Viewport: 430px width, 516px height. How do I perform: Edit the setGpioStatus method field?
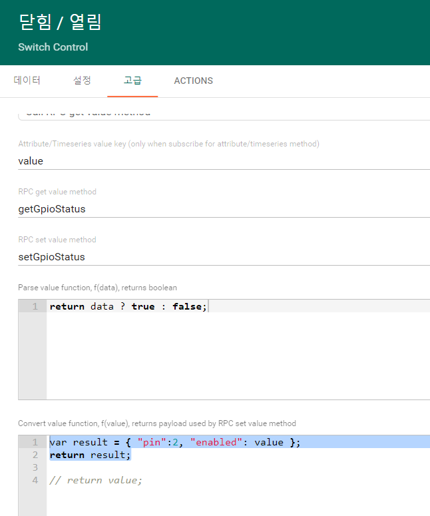click(224, 257)
